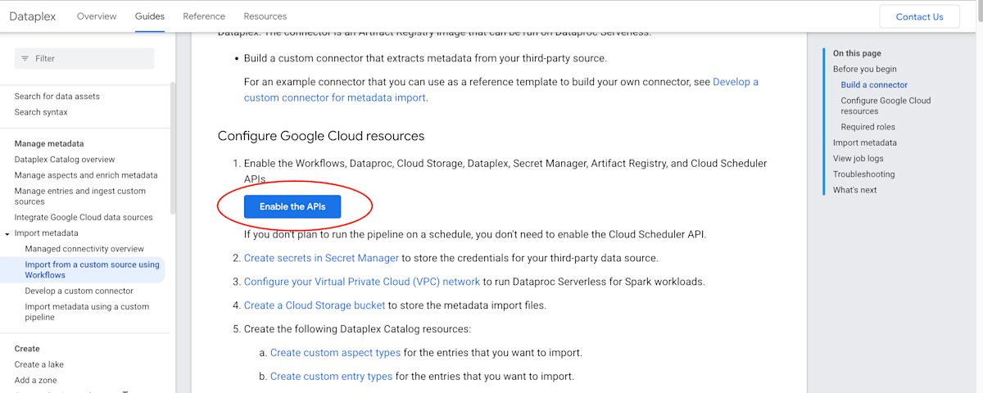
Task: Collapse the Import metadata section arrow
Action: pos(7,233)
